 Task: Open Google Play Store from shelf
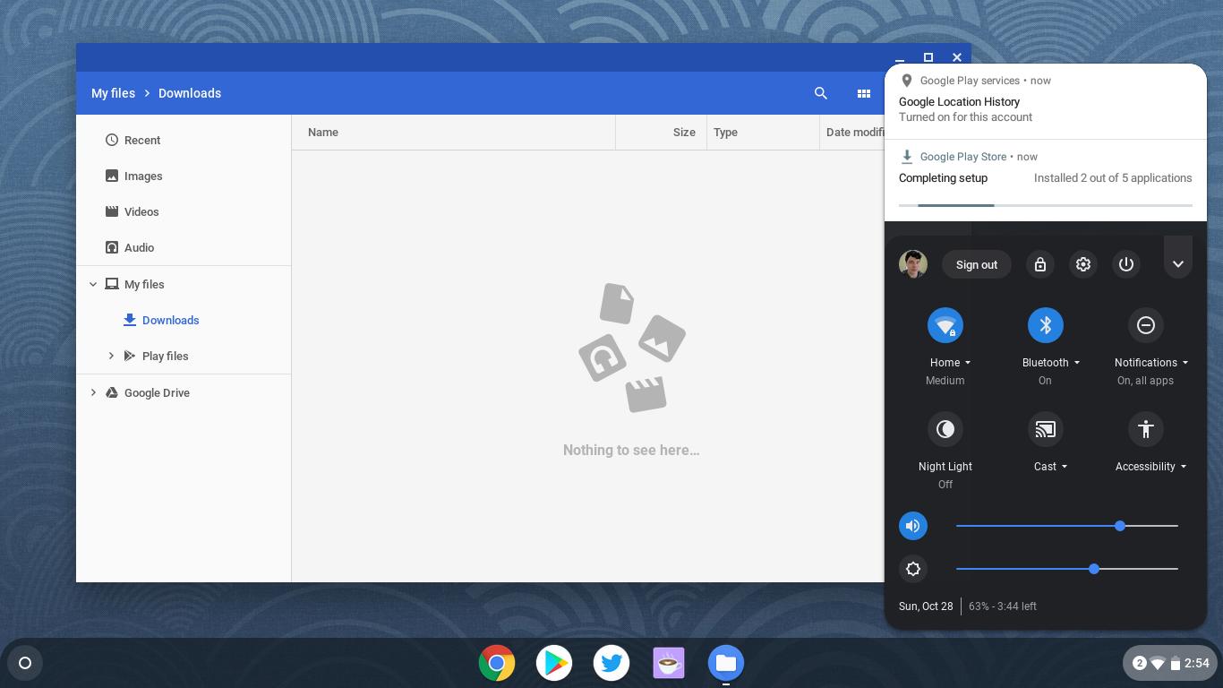pos(554,663)
